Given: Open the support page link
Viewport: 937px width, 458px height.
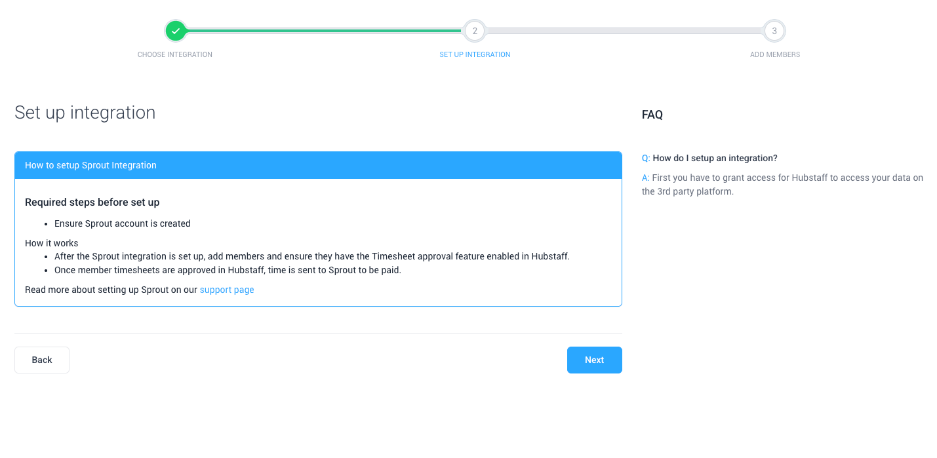Looking at the screenshot, I should pos(227,290).
